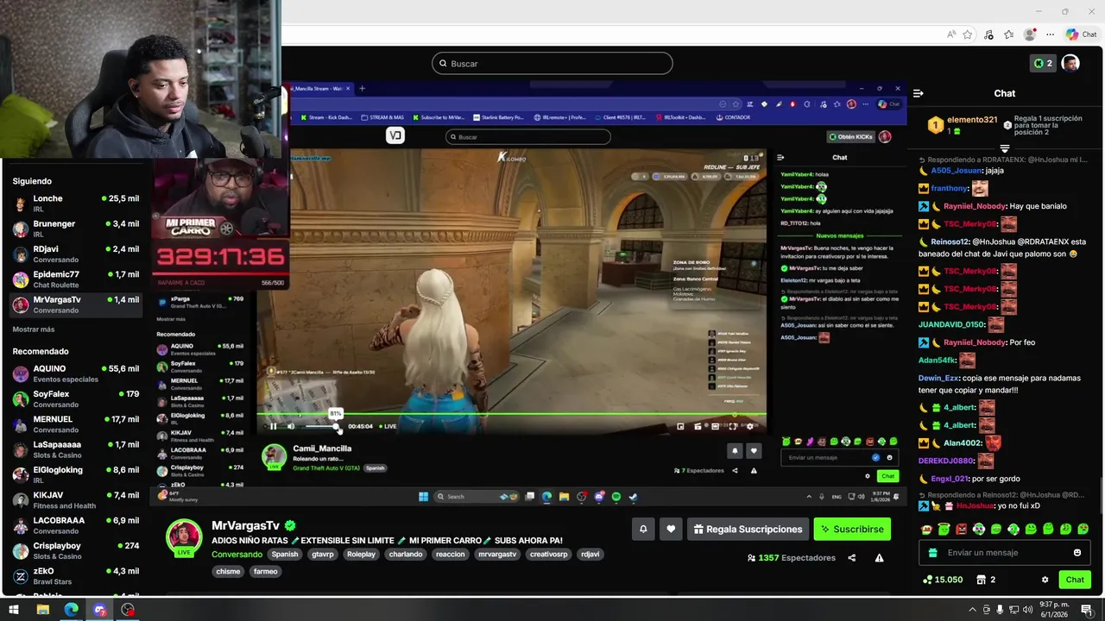Screen dimensions: 1105x621
Task: Toggle fullscreen on the embedded video player
Action: pos(733,426)
